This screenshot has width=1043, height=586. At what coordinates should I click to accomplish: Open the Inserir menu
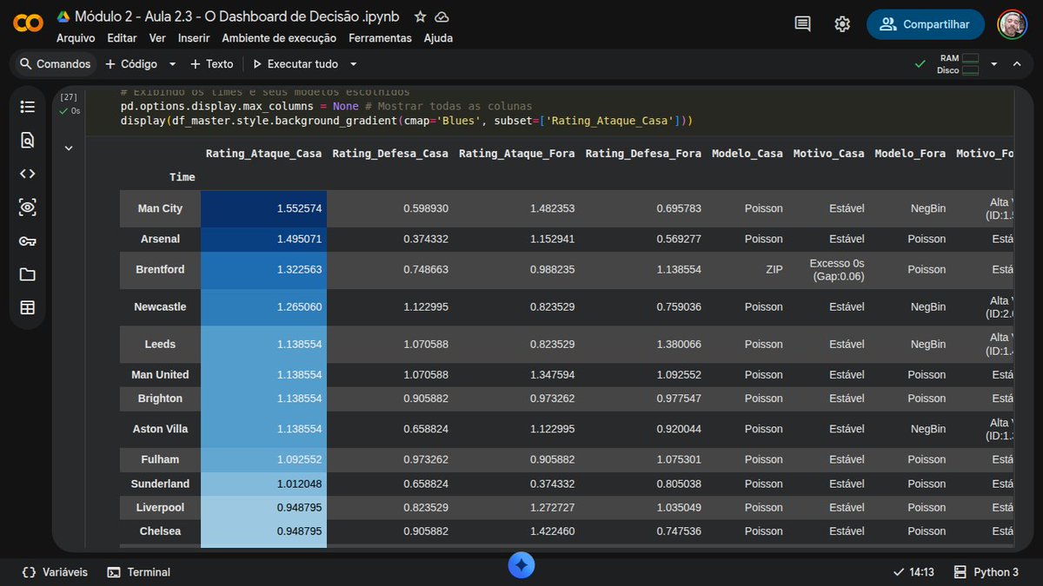[194, 38]
